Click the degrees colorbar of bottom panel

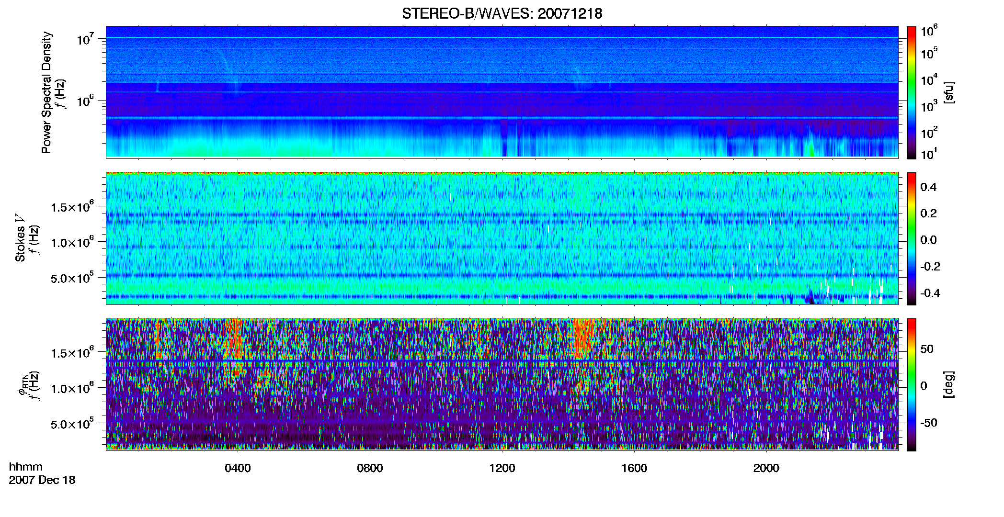pyautogui.click(x=912, y=384)
